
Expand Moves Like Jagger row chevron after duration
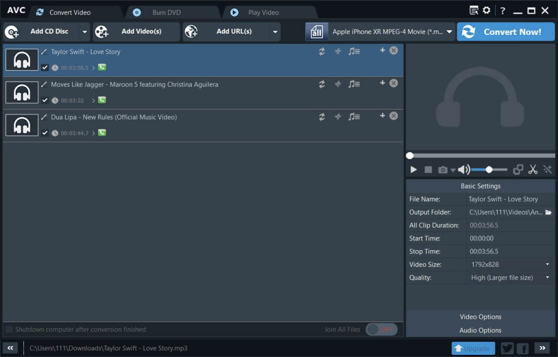94,100
